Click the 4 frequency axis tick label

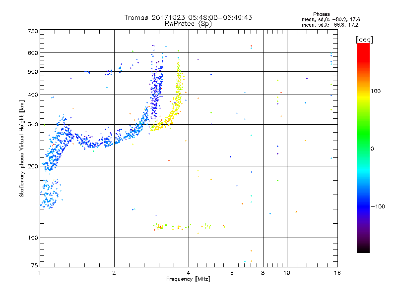pyautogui.click(x=189, y=273)
